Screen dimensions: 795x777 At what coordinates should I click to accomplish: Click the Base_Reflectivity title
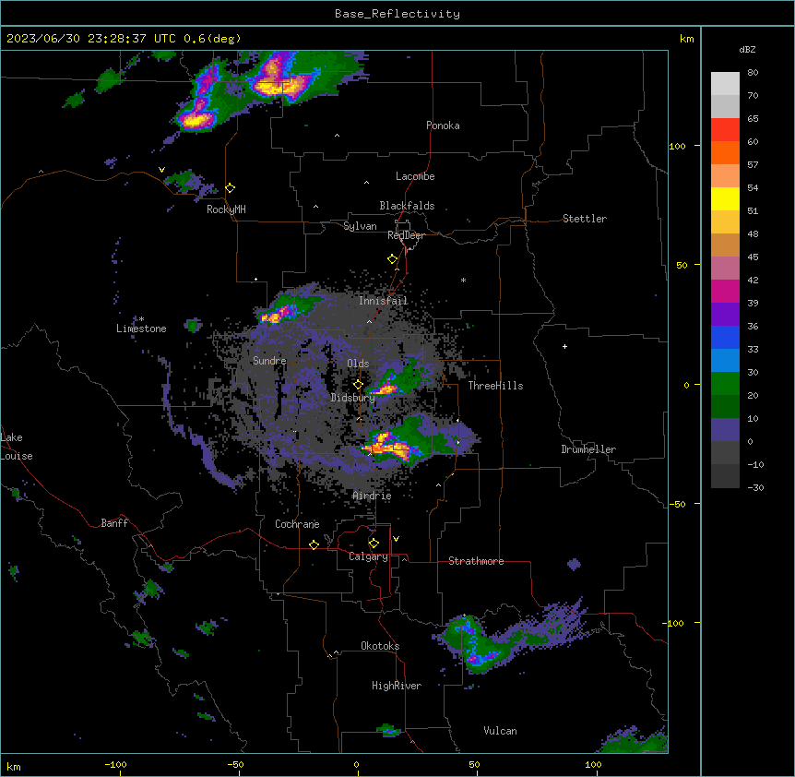pyautogui.click(x=397, y=14)
